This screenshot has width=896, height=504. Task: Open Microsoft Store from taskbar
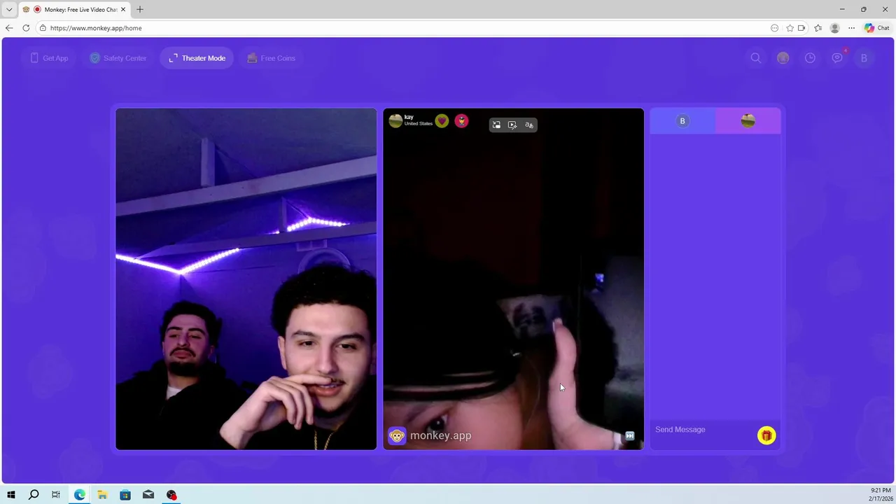[125, 495]
